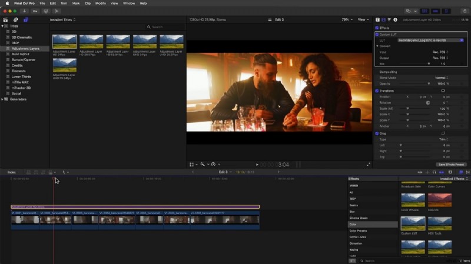Select the Custom LUT effect thumbnail

(x=413, y=223)
